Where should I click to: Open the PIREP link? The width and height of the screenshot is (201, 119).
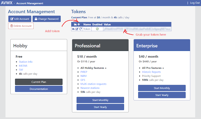84,72
